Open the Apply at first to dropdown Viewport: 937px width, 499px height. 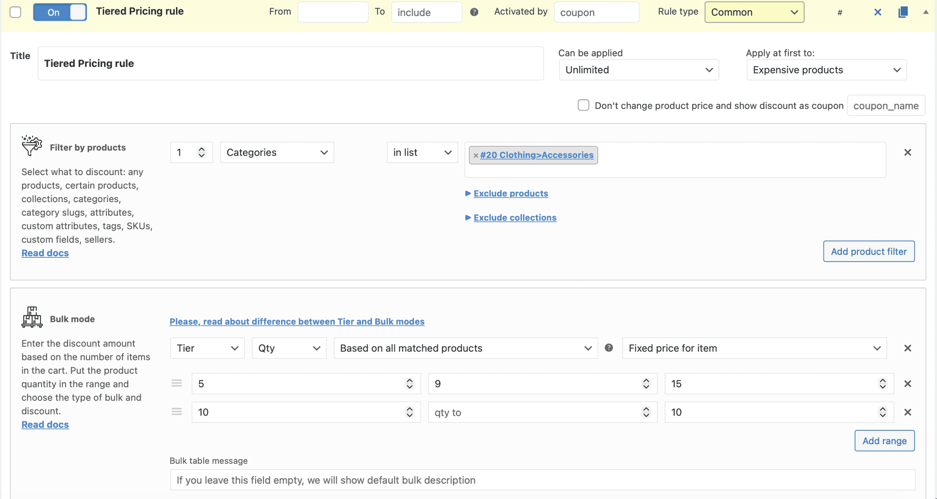point(826,70)
